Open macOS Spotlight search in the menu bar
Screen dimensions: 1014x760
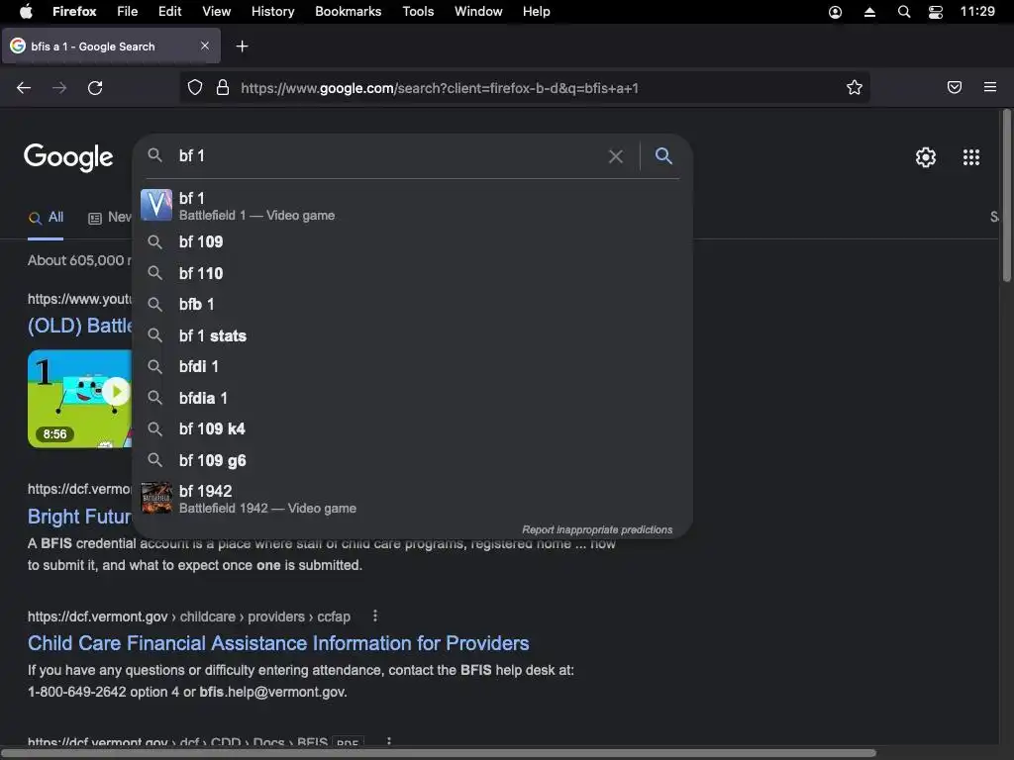[x=904, y=12]
